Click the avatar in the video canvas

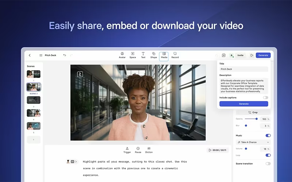139,108
